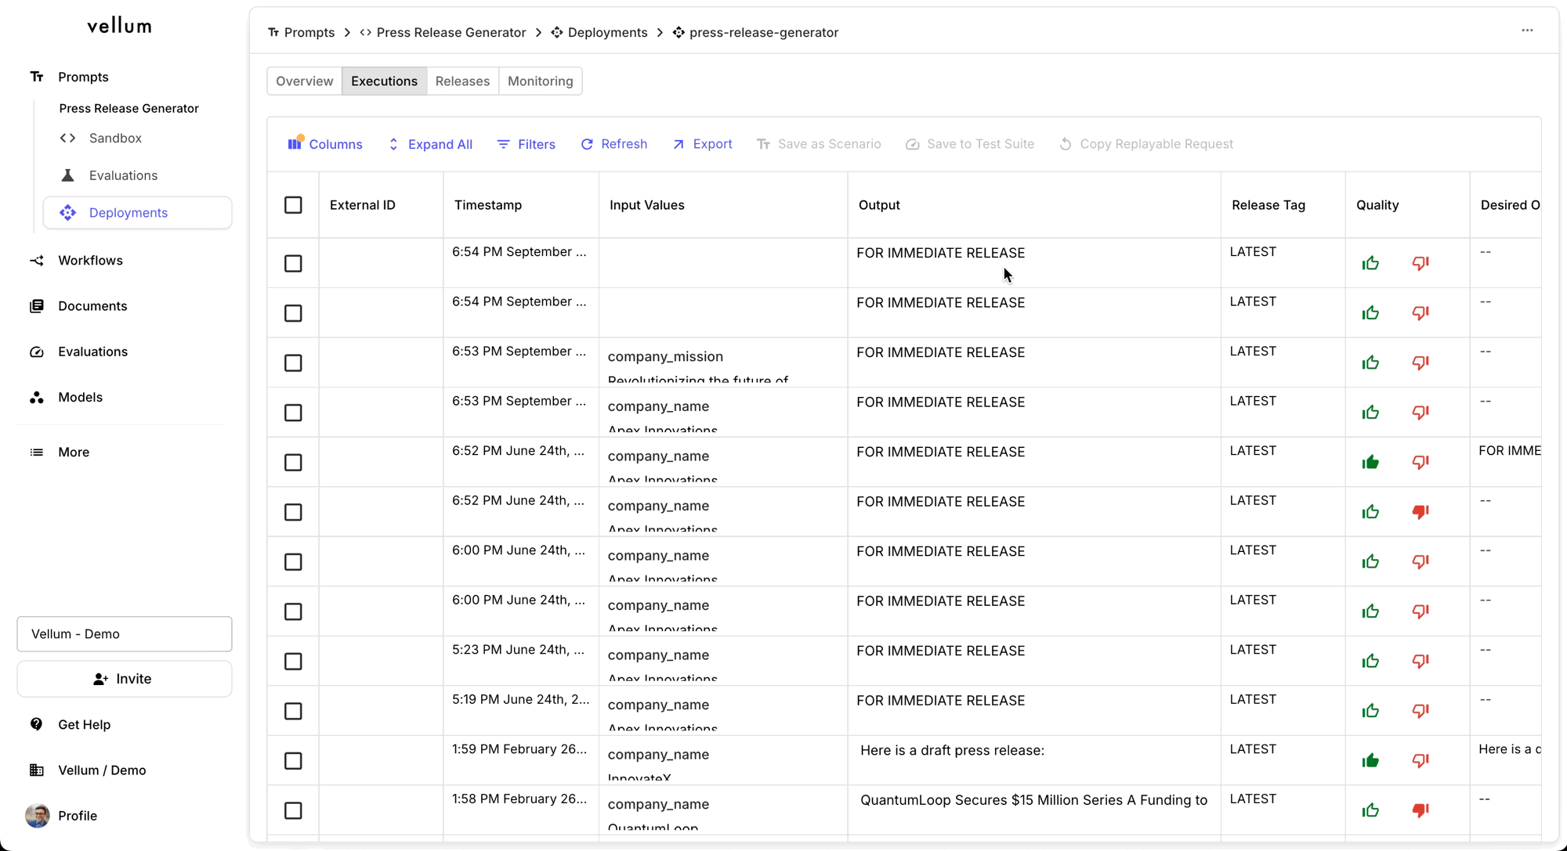Open Models section in sidebar
The image size is (1567, 851).
point(80,397)
